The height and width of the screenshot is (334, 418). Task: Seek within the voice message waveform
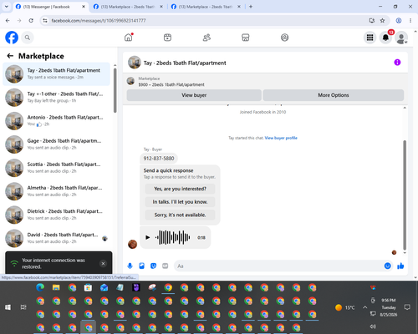click(x=173, y=237)
